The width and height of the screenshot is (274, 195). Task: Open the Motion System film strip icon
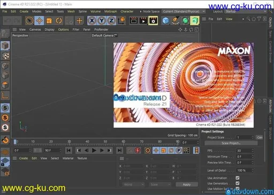[x=196, y=151]
